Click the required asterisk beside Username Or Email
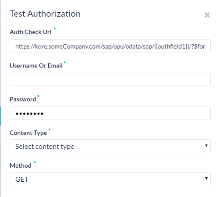This screenshot has height=197, width=220. pos(64,63)
